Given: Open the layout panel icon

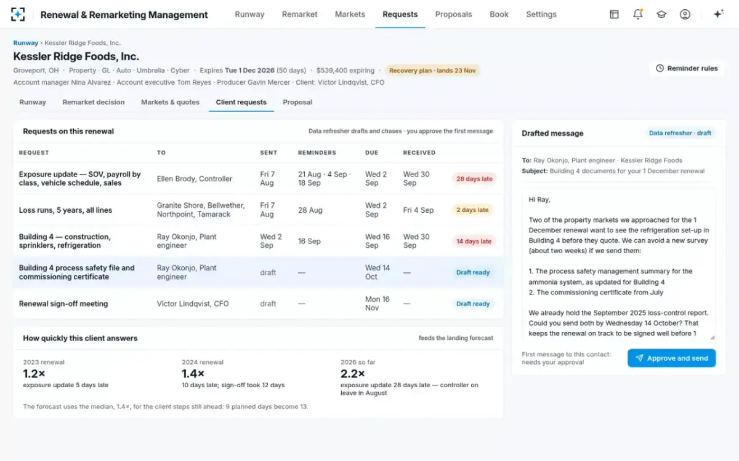Looking at the screenshot, I should pos(614,14).
